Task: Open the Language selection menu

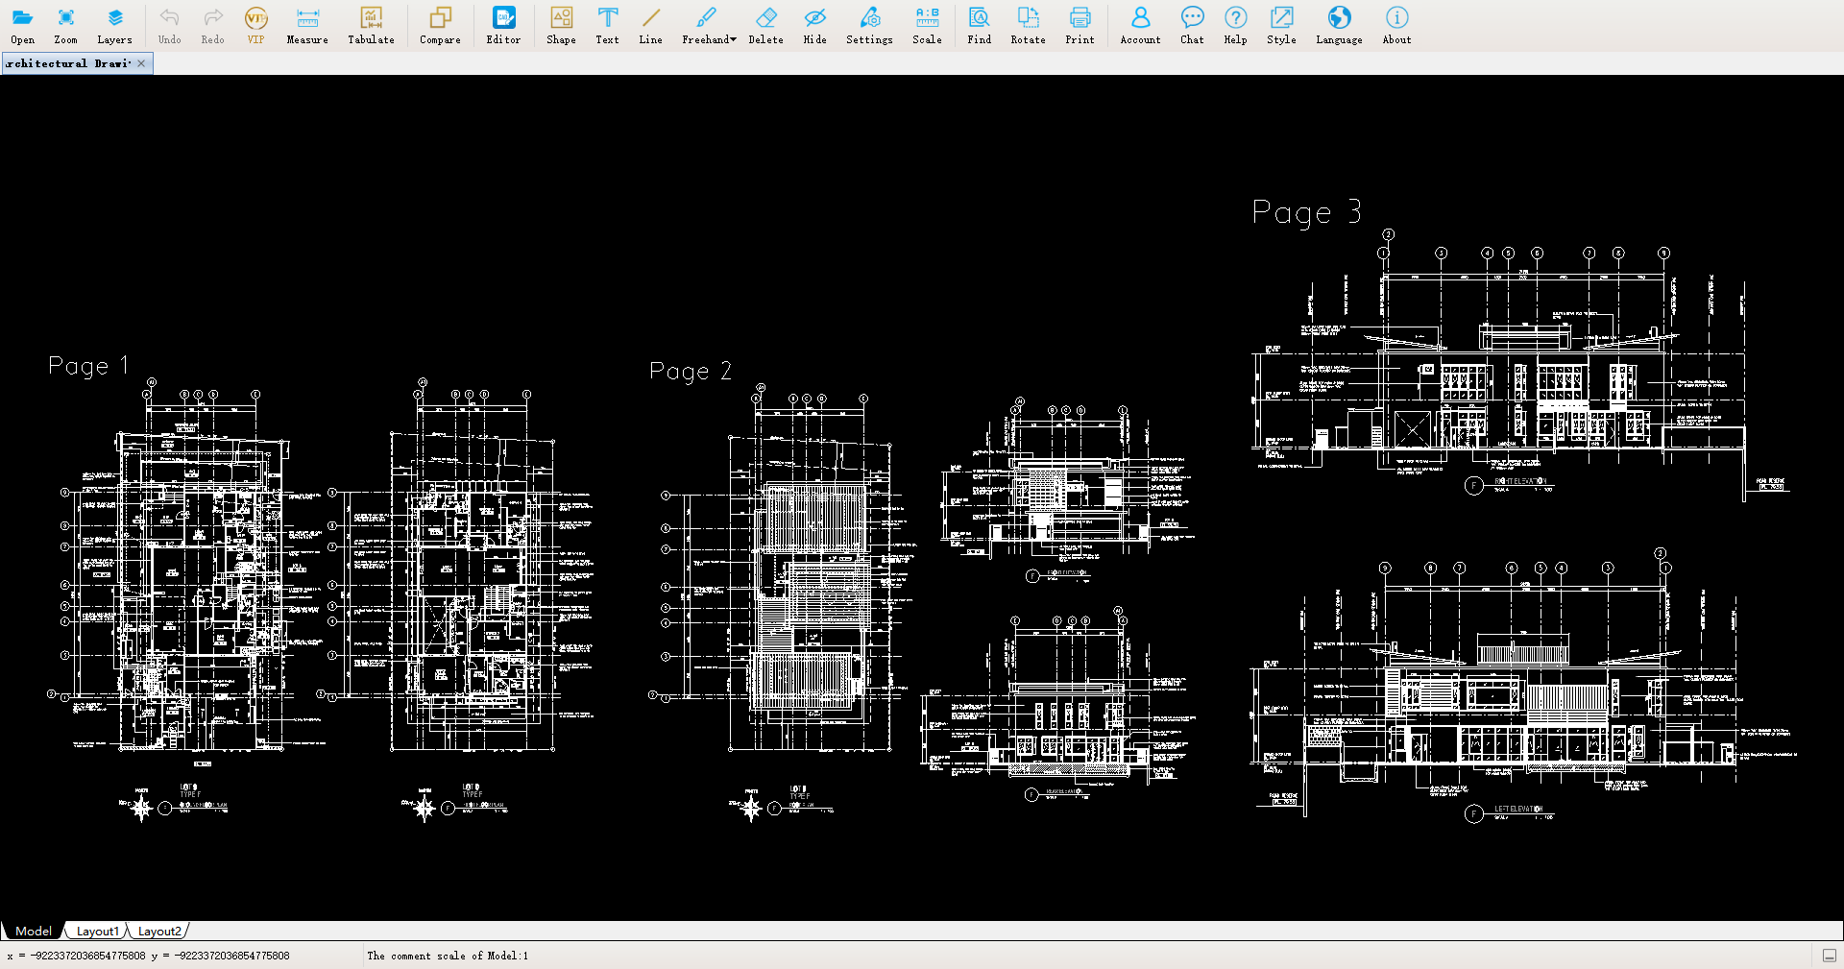Action: click(1339, 25)
